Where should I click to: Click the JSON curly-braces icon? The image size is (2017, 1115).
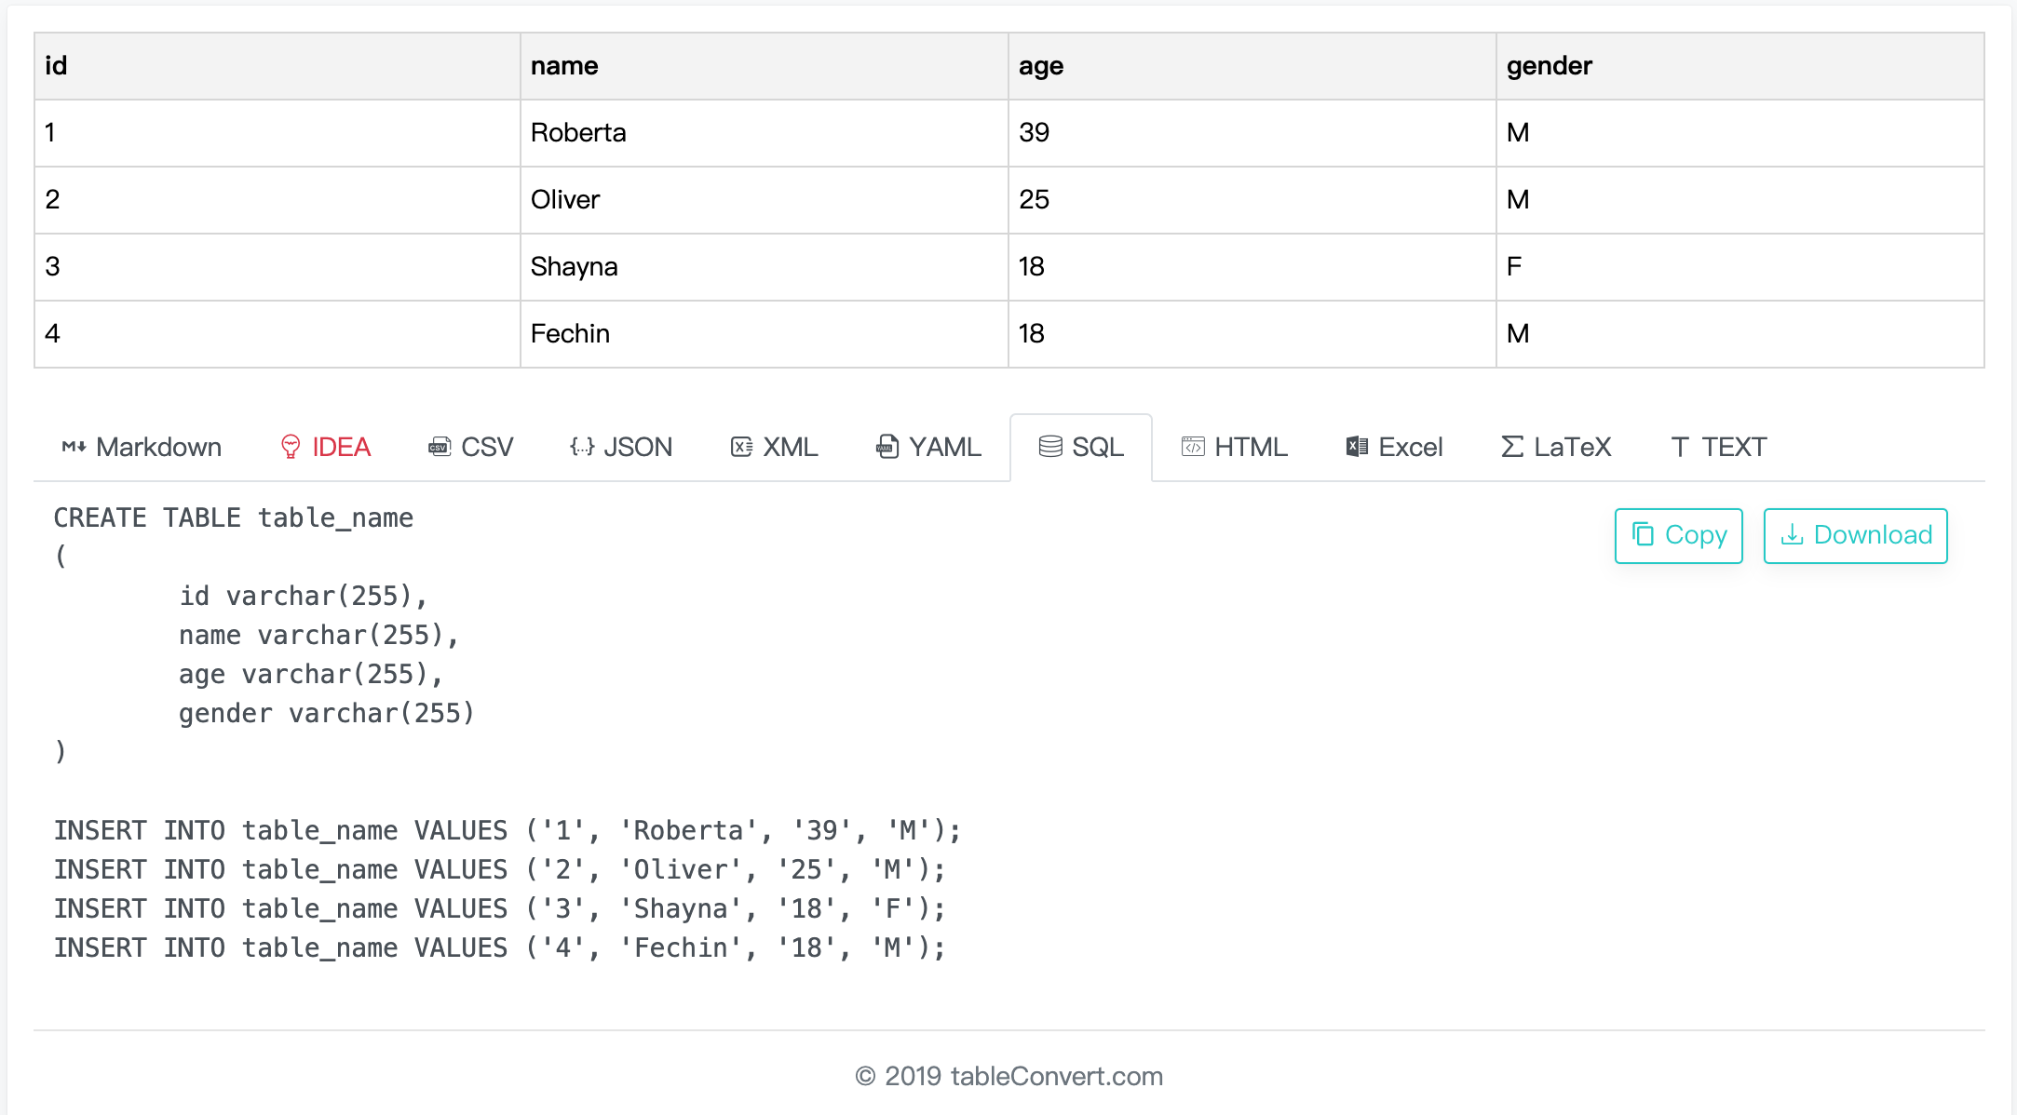(x=581, y=447)
